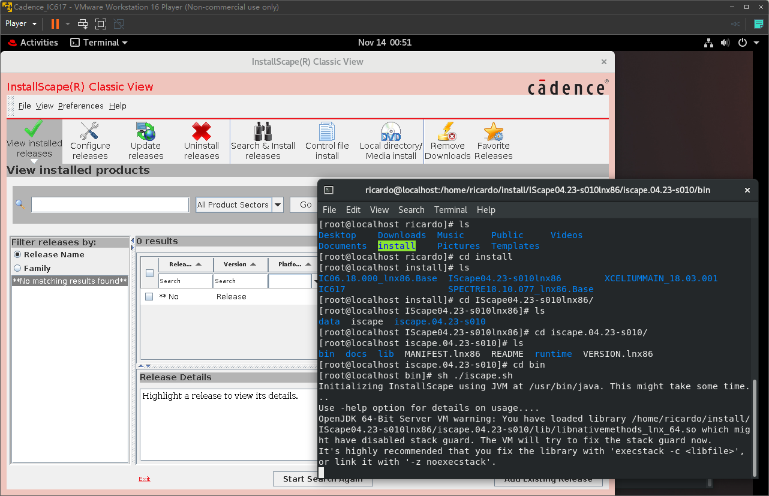
Task: Open Search & Install releases
Action: (x=263, y=140)
